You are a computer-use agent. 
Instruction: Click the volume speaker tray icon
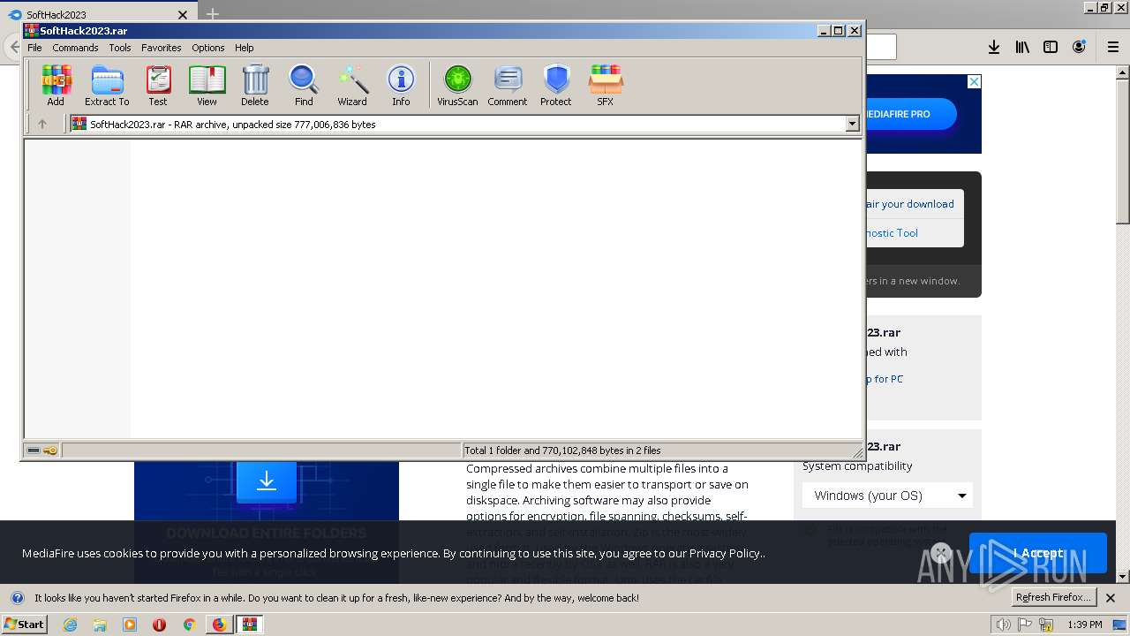click(1004, 625)
